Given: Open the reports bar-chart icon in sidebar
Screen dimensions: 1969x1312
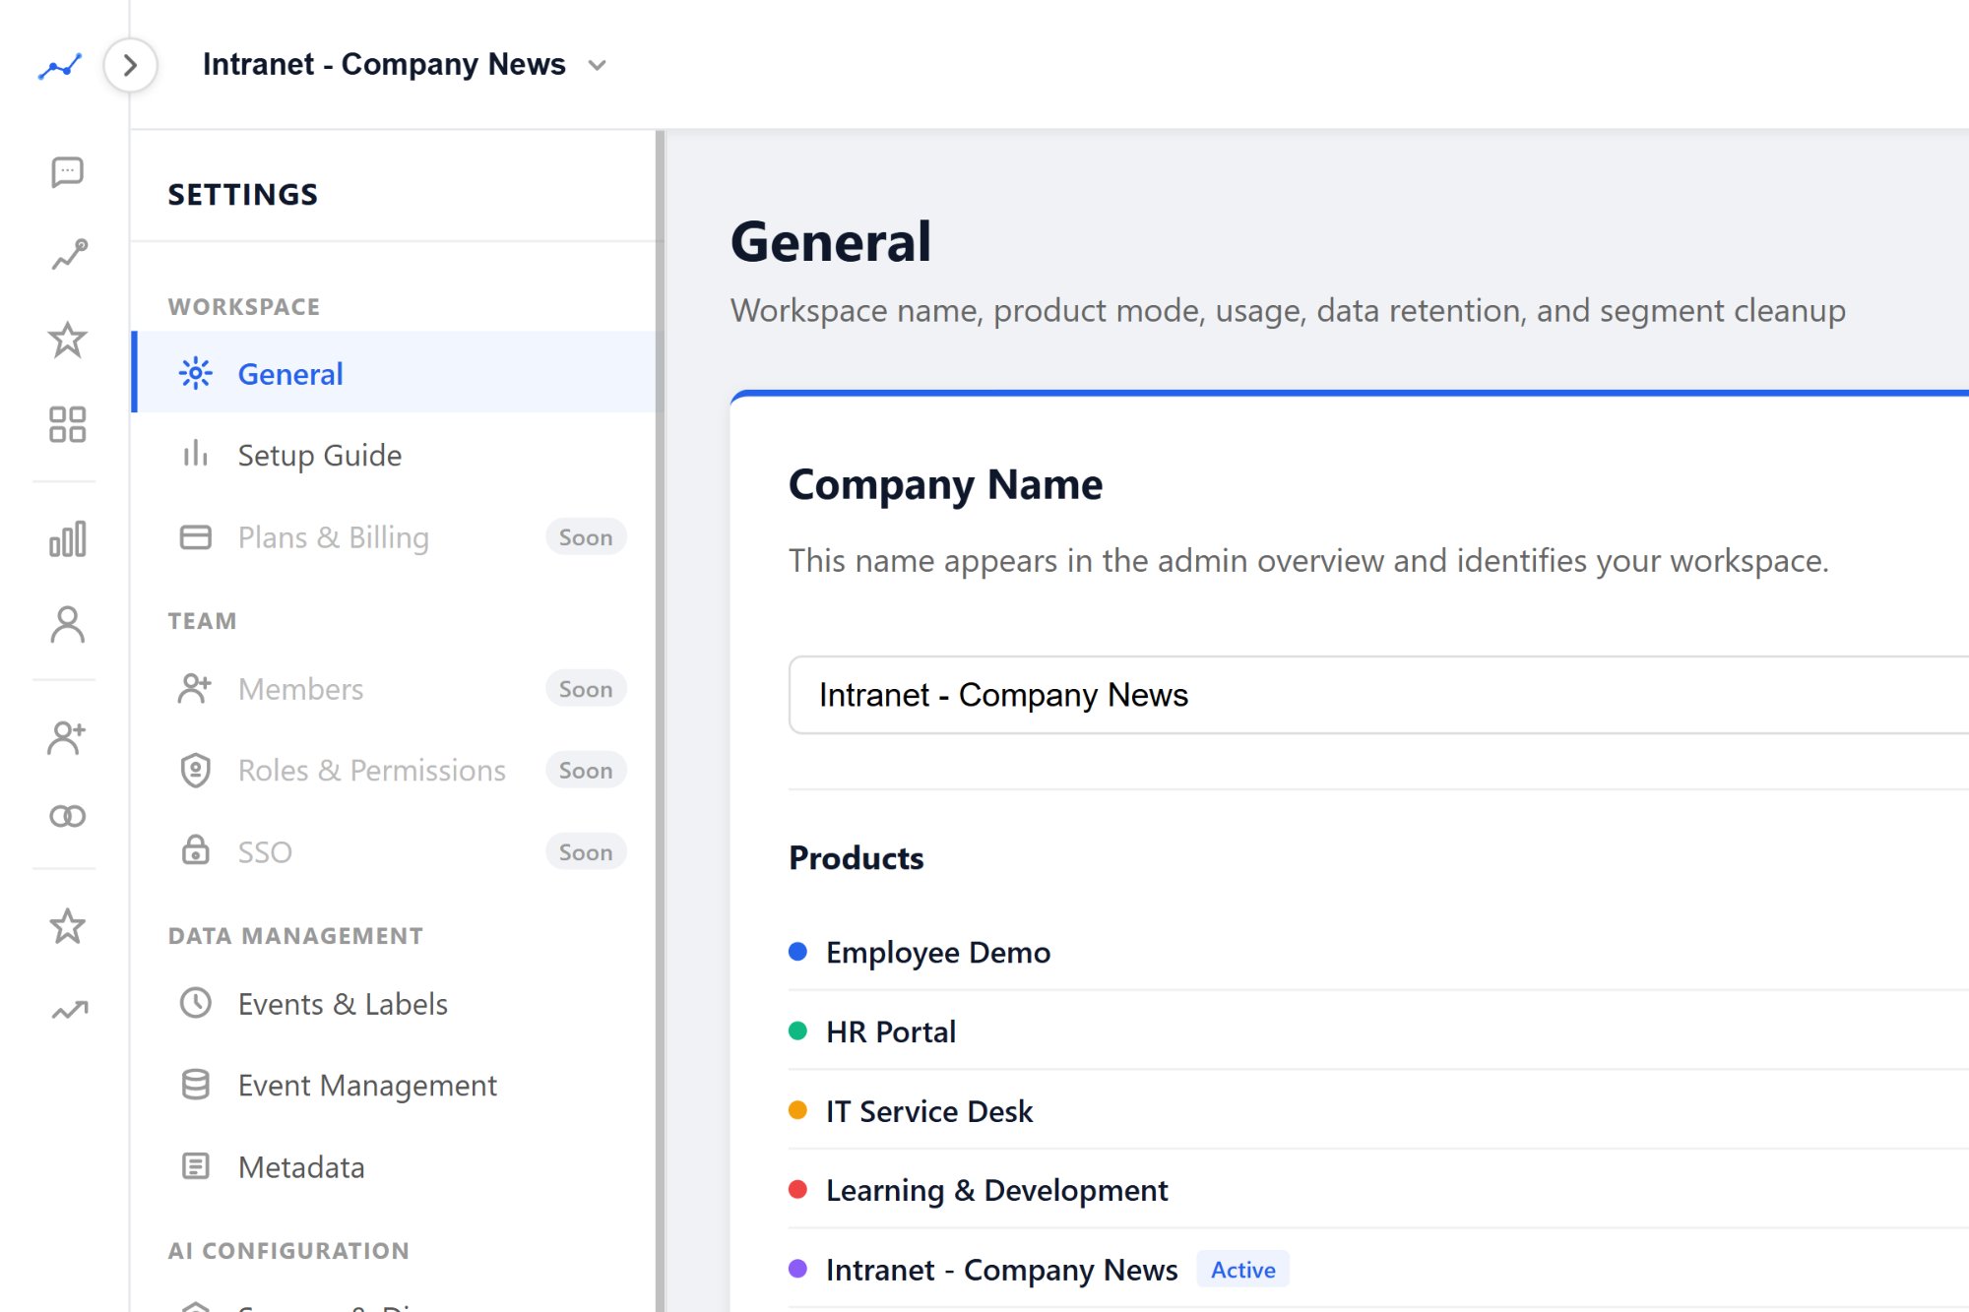Looking at the screenshot, I should [66, 538].
